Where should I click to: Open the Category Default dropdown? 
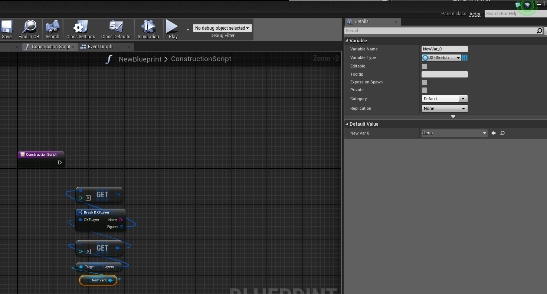(x=445, y=99)
